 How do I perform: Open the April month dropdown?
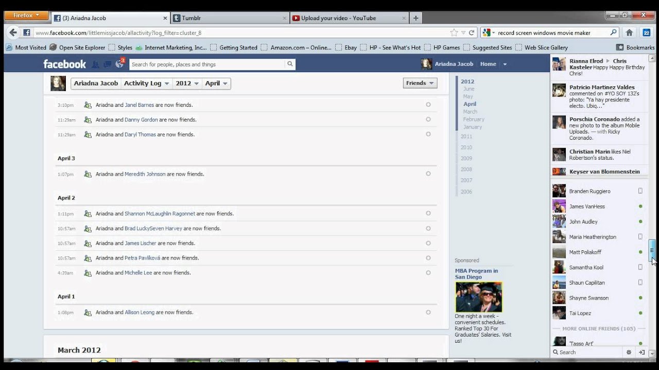coord(216,83)
